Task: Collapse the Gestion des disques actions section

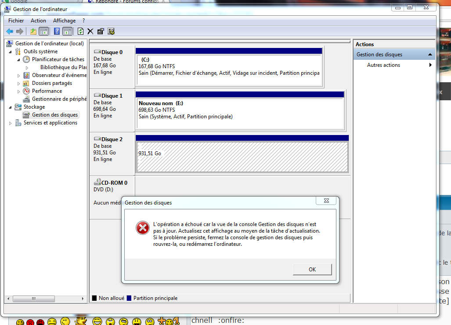Action: tap(430, 55)
